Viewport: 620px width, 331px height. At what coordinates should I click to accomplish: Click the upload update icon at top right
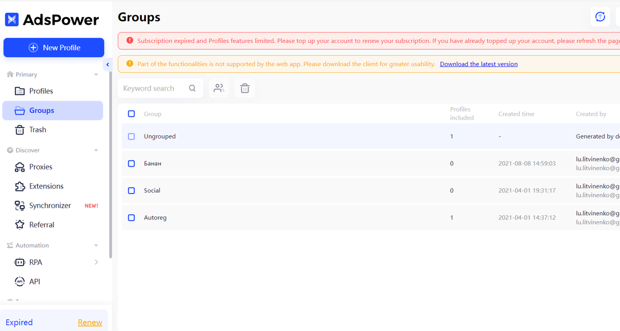pos(600,17)
